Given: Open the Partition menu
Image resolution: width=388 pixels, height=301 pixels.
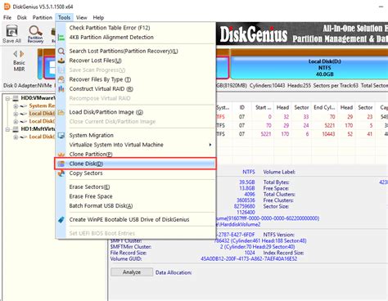Looking at the screenshot, I should [x=43, y=18].
